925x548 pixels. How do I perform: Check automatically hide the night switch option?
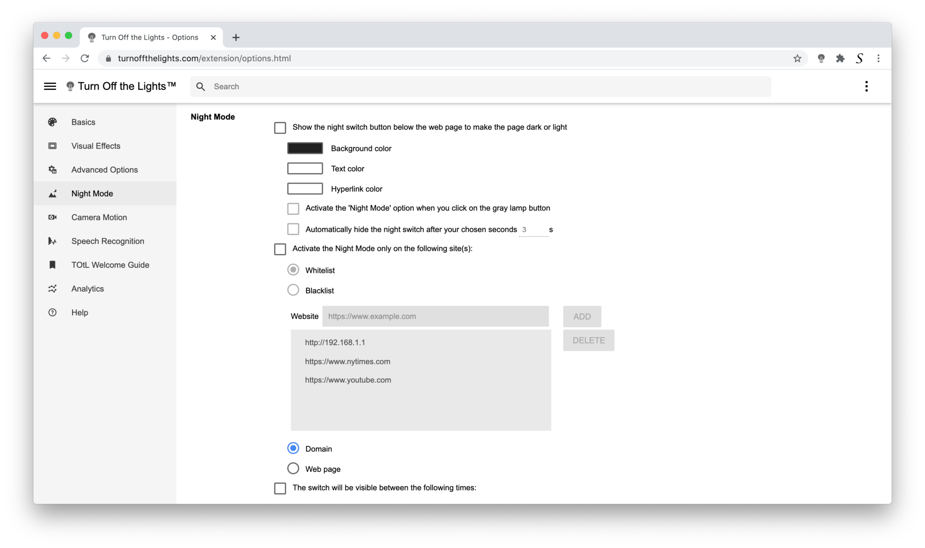[x=293, y=229]
